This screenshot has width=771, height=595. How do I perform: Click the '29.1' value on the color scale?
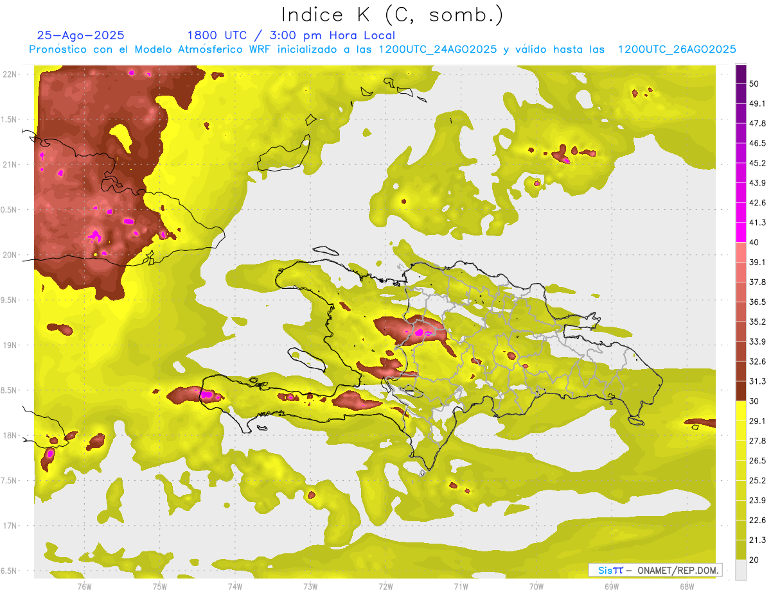click(x=757, y=421)
